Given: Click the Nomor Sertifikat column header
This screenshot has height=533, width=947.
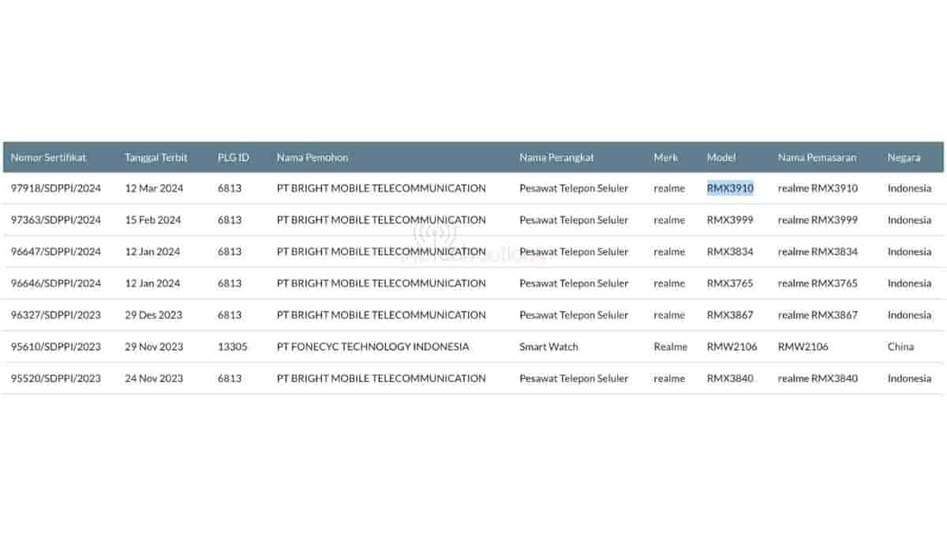Looking at the screenshot, I should [48, 157].
